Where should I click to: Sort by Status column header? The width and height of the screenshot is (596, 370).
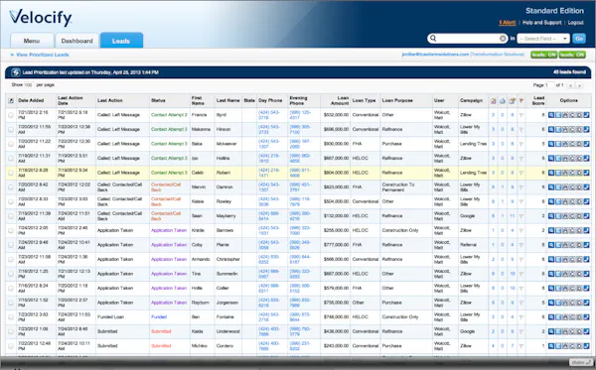(x=158, y=100)
